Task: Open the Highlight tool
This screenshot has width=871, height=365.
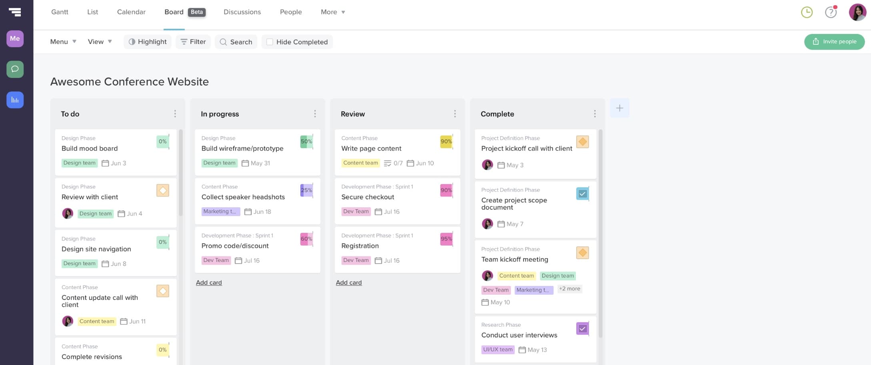Action: click(x=147, y=42)
